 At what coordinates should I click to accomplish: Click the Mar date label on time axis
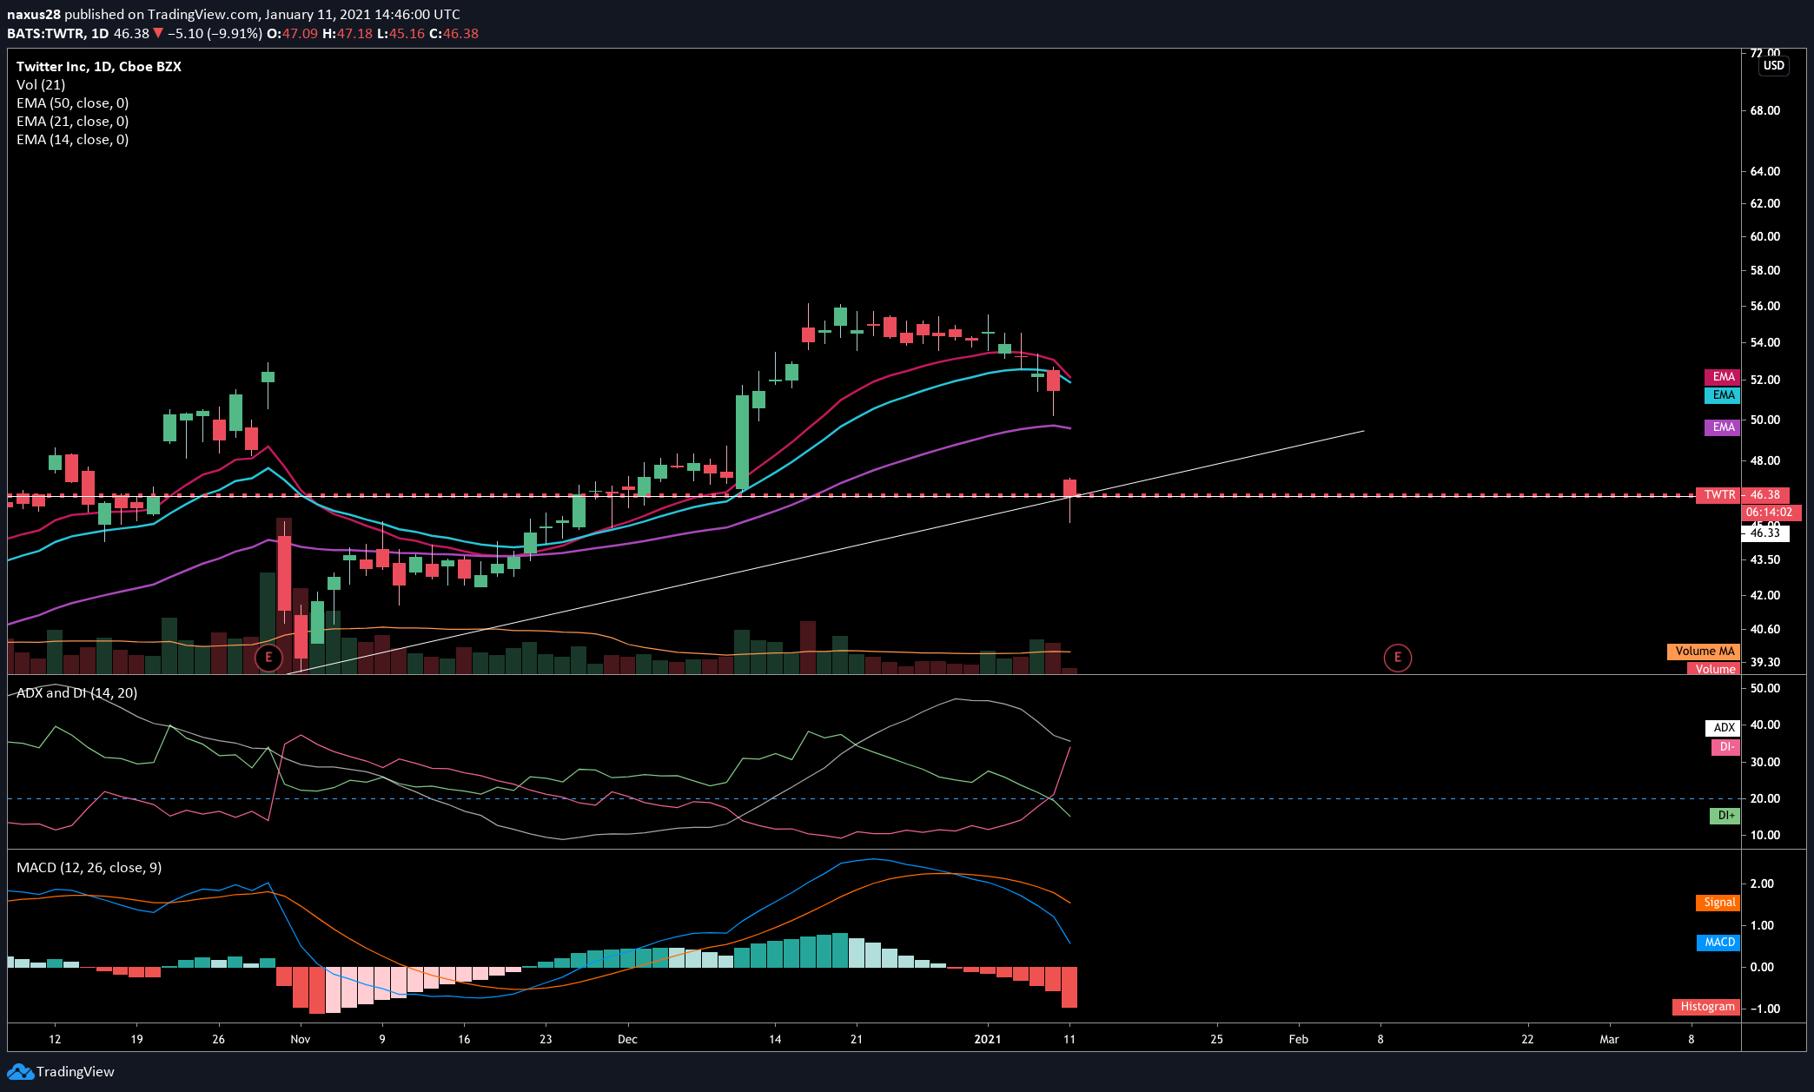[x=1609, y=1039]
